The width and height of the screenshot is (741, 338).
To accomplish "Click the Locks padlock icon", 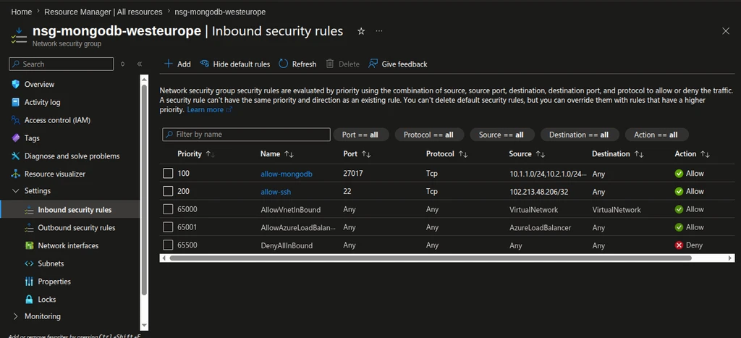I will 29,300.
